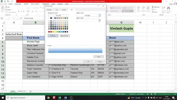Open Word from the taskbar
Viewport: 177px width, 100px height.
coord(65,97)
